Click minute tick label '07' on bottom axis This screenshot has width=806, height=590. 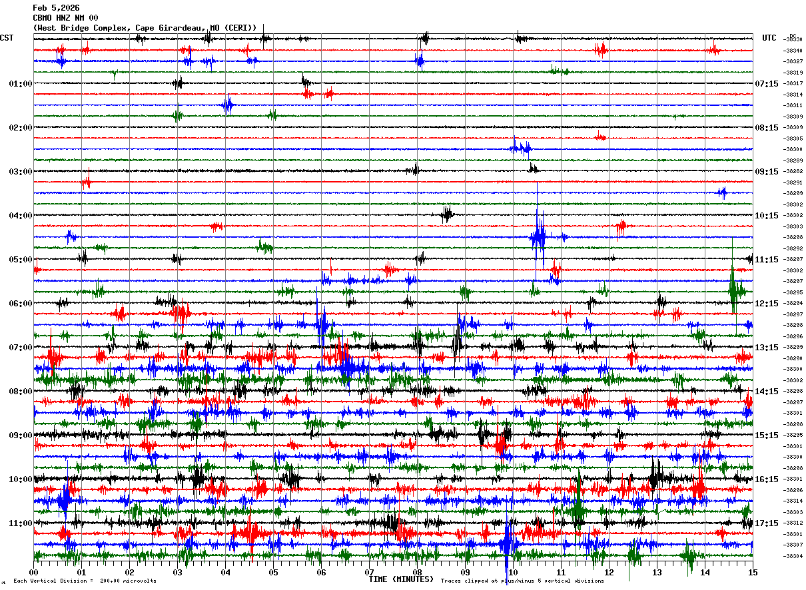tap(369, 572)
